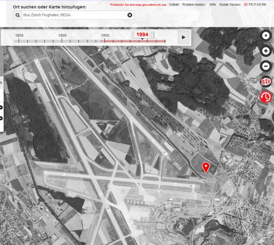The width and height of the screenshot is (274, 245).
Task: Zoom in with the plus button
Action: [x=266, y=51]
